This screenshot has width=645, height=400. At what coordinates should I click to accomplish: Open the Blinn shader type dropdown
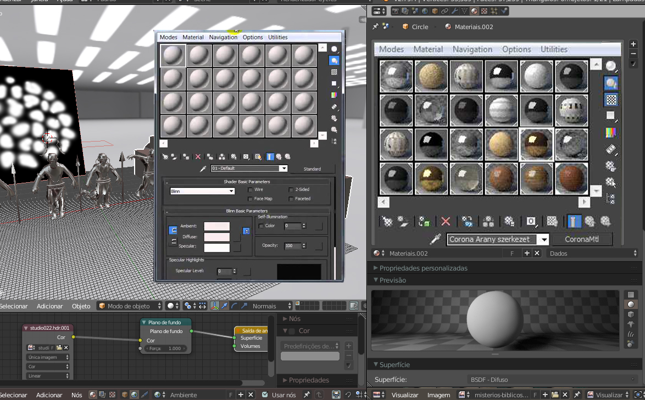tap(202, 191)
